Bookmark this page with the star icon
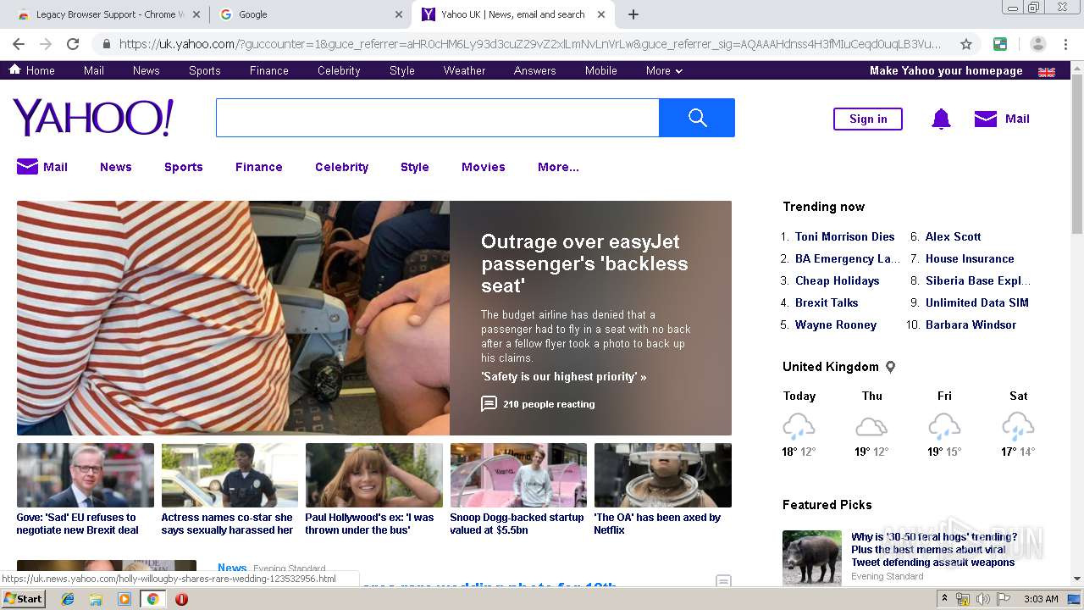 coord(965,44)
